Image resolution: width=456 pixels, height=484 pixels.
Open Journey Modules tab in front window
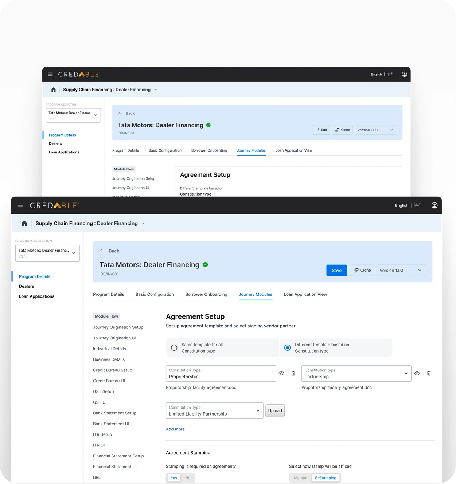(x=256, y=294)
